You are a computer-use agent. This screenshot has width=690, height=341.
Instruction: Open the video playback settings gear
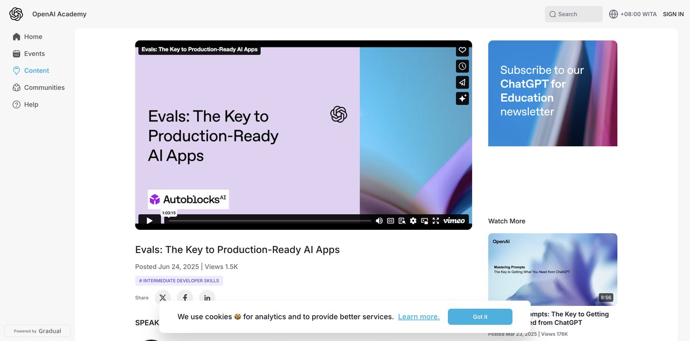coord(413,220)
